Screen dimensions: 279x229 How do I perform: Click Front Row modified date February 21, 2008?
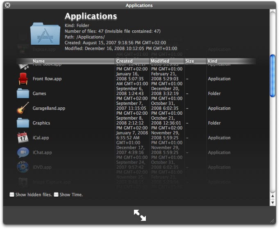tap(167, 79)
